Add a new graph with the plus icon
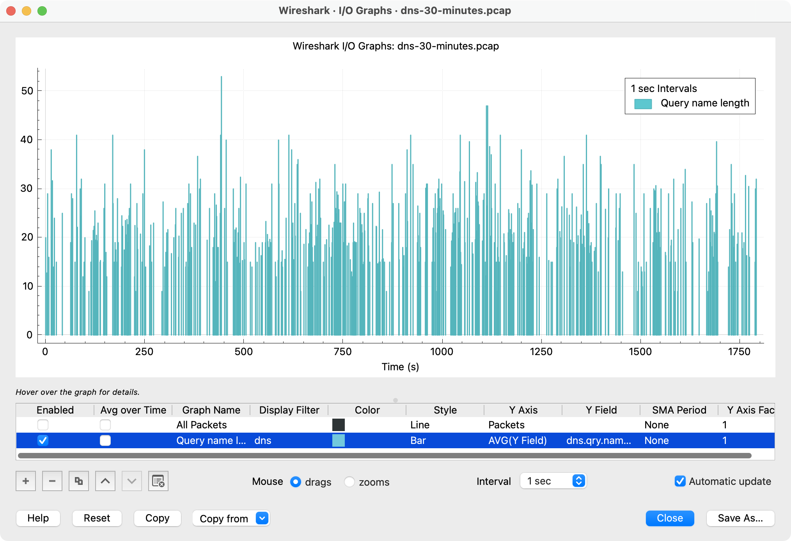The image size is (791, 541). tap(25, 481)
